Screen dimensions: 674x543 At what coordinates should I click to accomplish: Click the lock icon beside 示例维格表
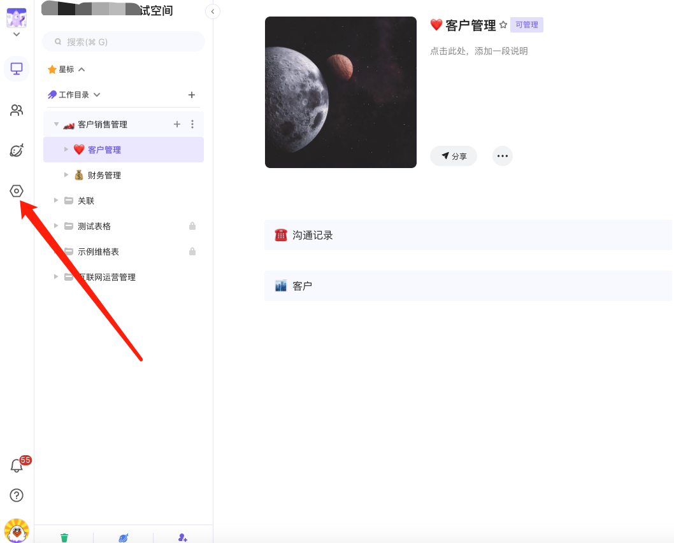click(x=192, y=251)
